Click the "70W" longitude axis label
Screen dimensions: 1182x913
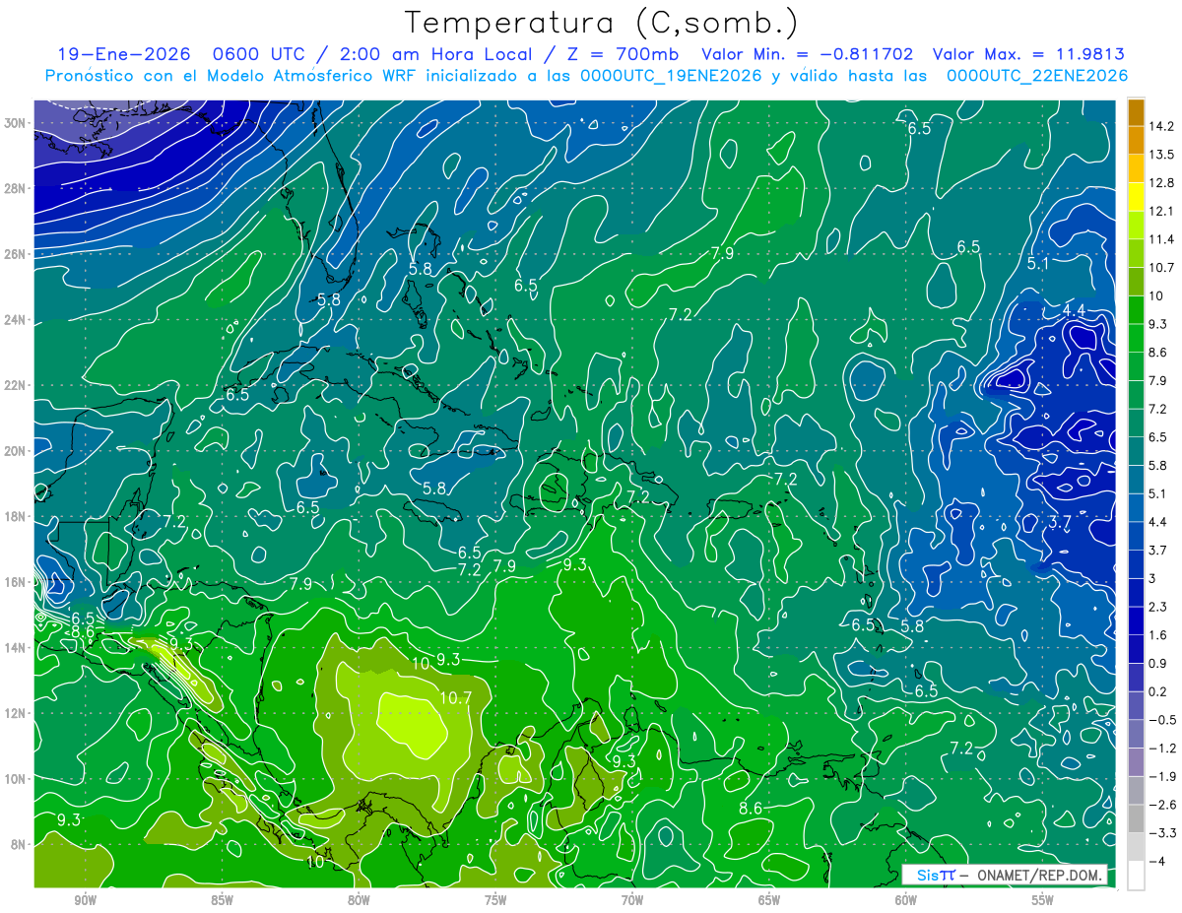tap(632, 900)
